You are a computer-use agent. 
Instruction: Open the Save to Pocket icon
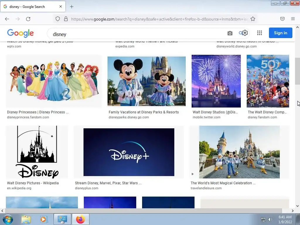click(x=282, y=19)
